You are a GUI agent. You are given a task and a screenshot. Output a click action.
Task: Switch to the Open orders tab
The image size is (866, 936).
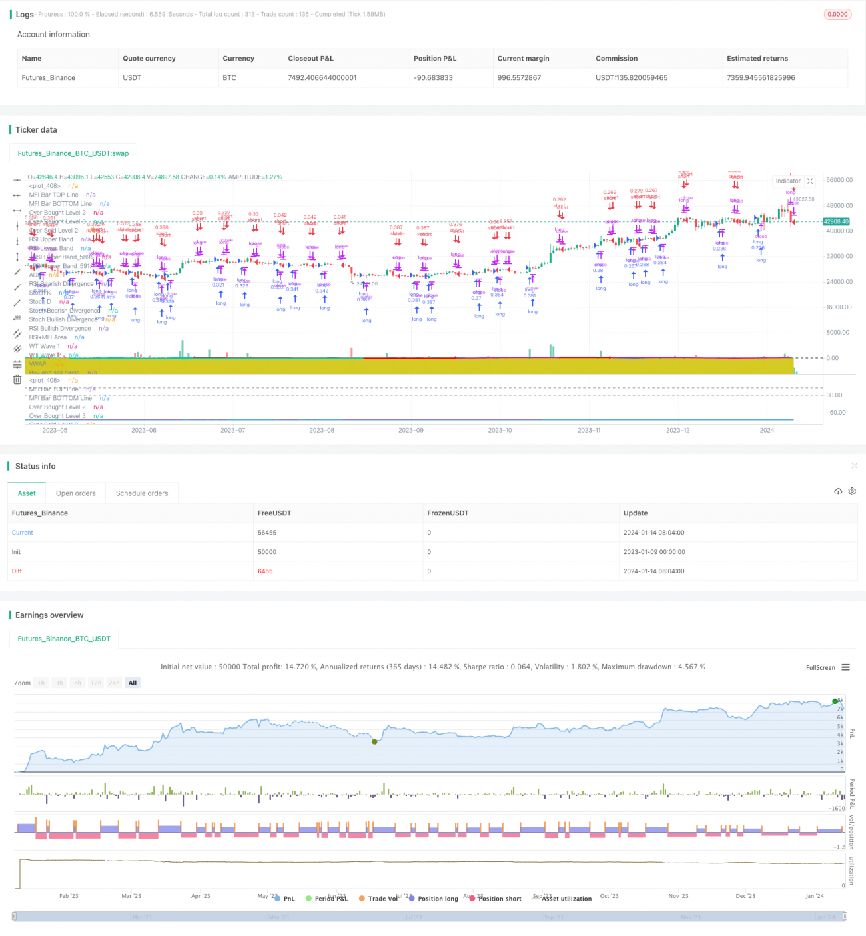click(x=75, y=493)
